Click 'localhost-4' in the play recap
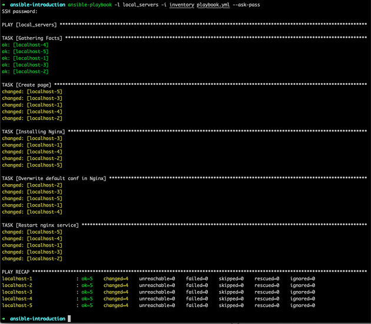The height and width of the screenshot is (324, 371). 17,299
